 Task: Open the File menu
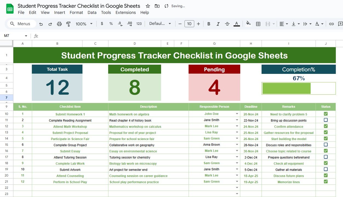pos(21,13)
